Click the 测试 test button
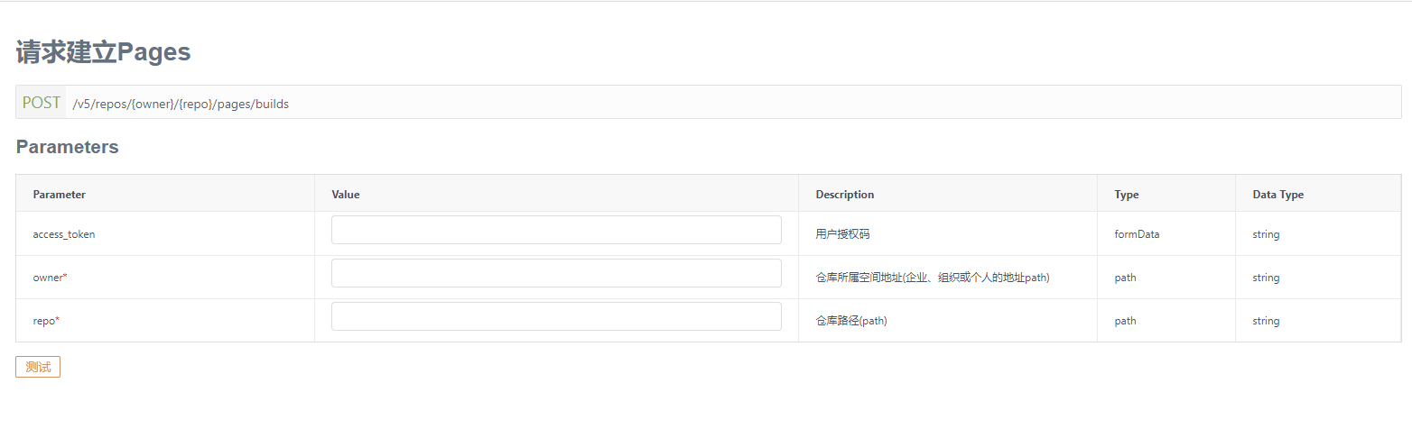This screenshot has height=447, width=1412. (x=38, y=367)
